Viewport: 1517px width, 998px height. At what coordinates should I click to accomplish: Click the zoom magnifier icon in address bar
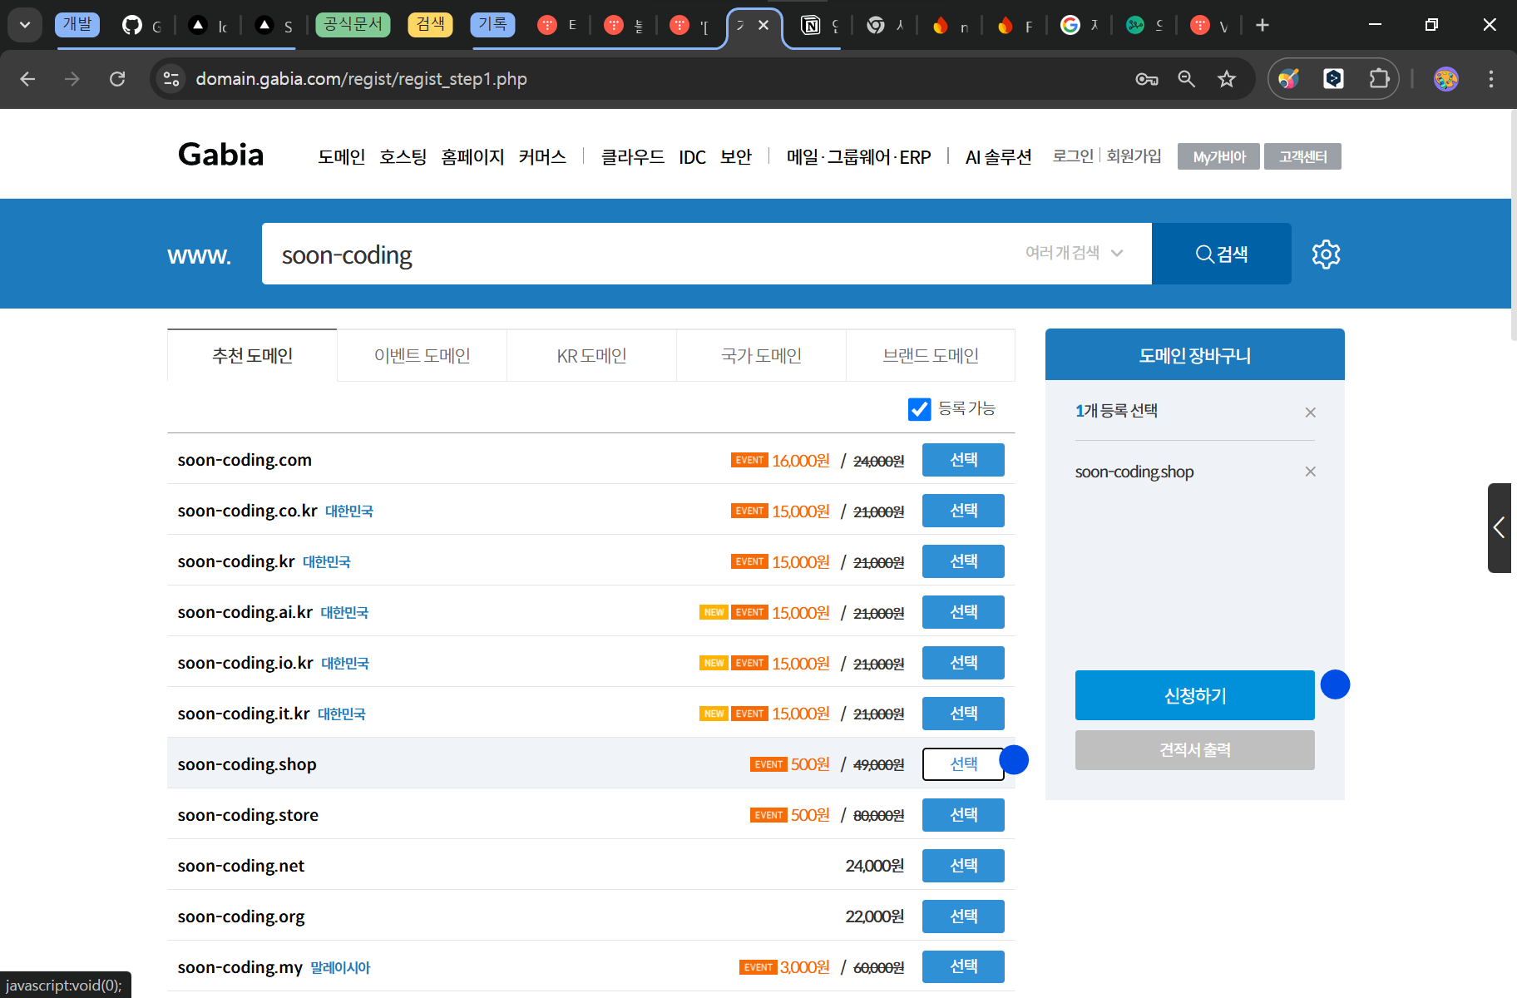[1187, 79]
